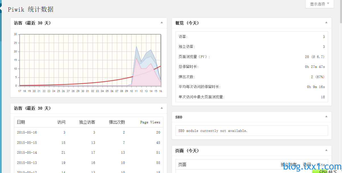This screenshot has width=342, height=173.
Task: Click the 弹出次数 column header
Action: (x=117, y=122)
